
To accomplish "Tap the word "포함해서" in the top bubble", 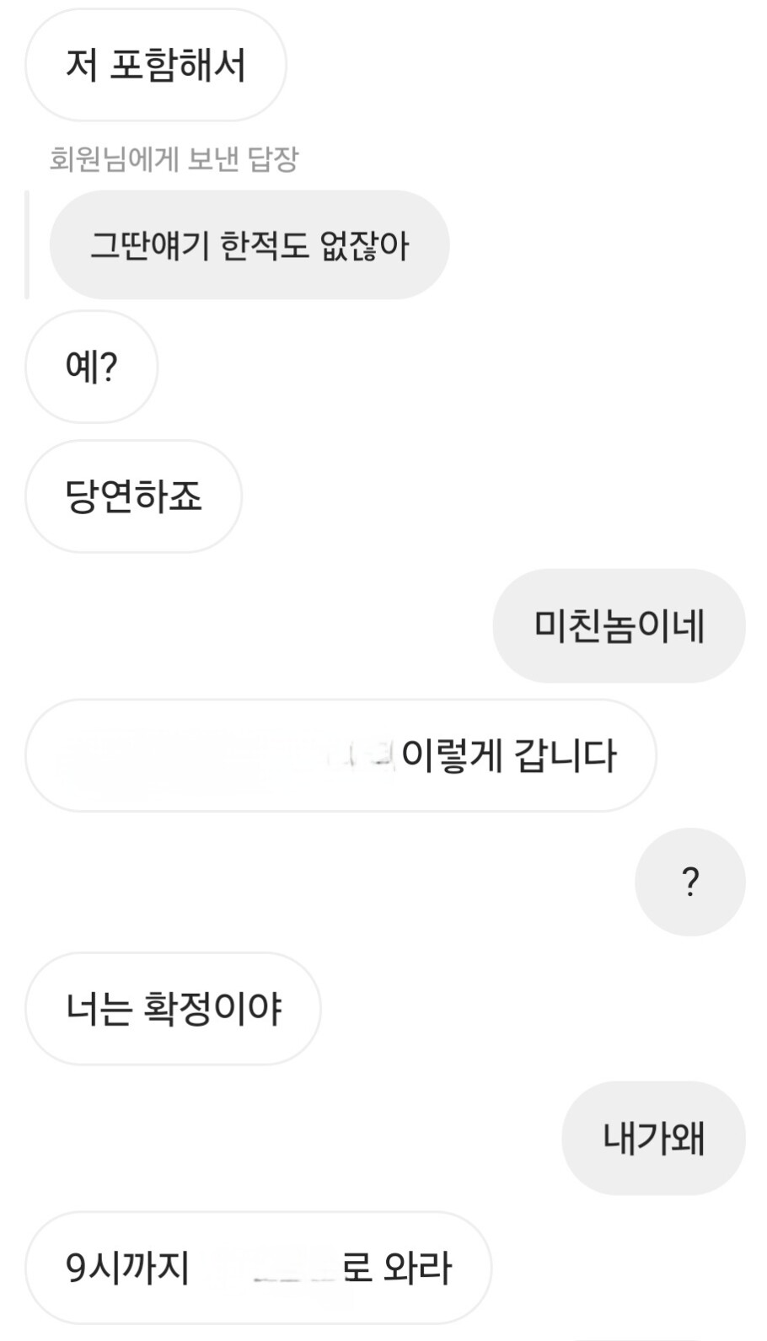I will coord(178,66).
